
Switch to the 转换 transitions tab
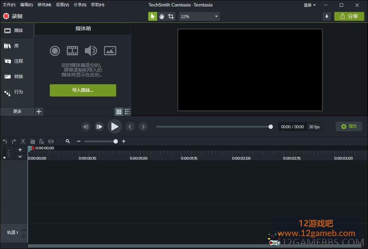click(x=17, y=76)
